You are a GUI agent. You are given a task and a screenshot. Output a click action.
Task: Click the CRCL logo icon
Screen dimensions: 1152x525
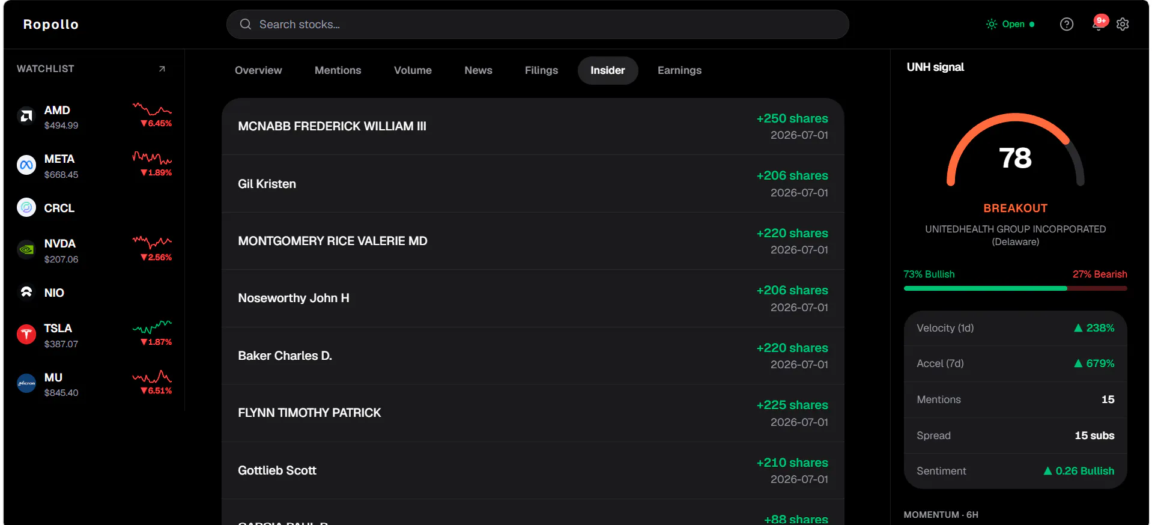[x=26, y=208]
